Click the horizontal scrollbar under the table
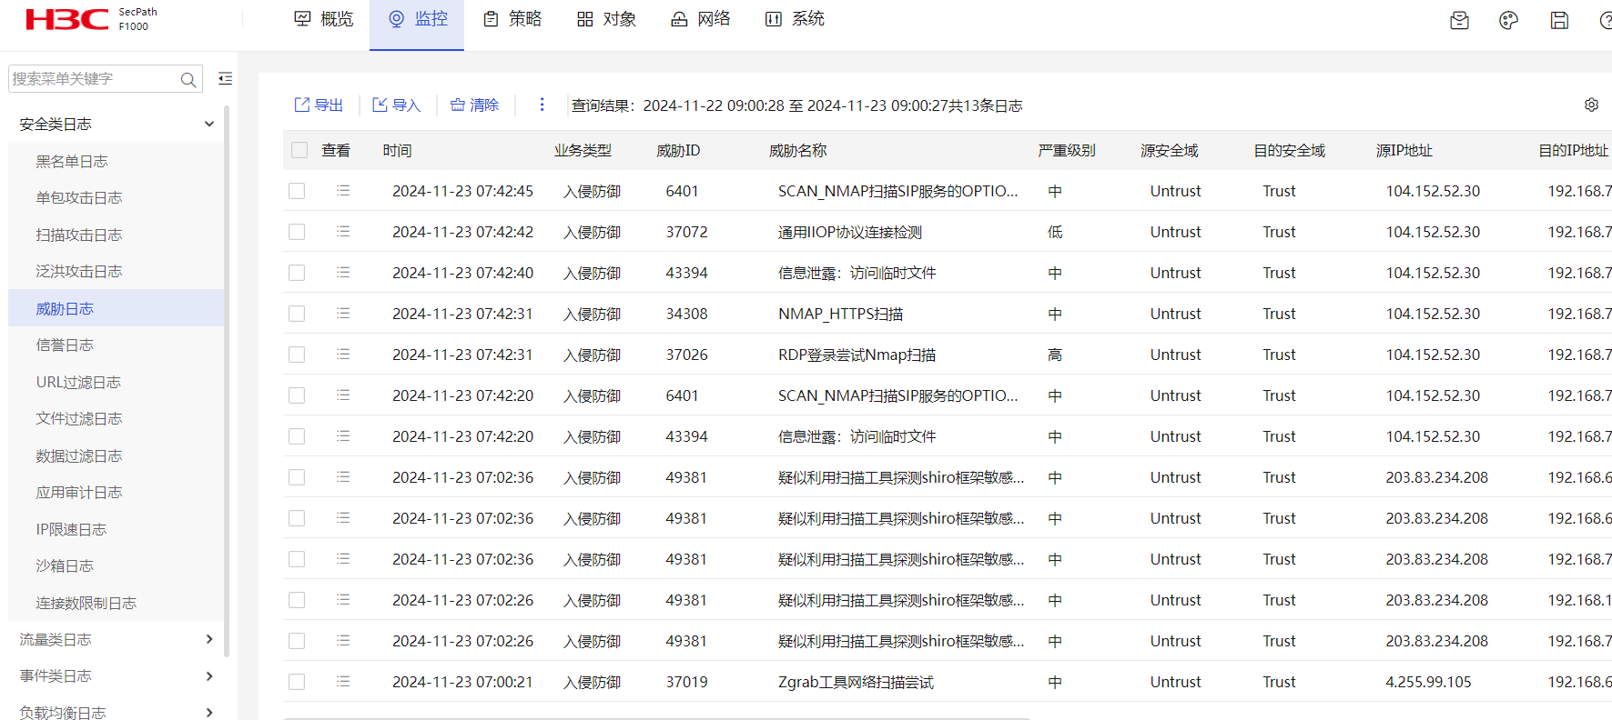Image resolution: width=1612 pixels, height=720 pixels. [x=657, y=718]
